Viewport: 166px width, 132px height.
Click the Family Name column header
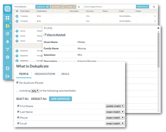pyautogui.click(x=42, y=11)
